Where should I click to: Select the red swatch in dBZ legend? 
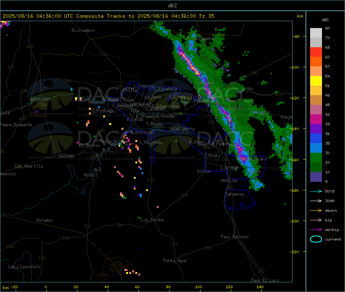pyautogui.click(x=316, y=52)
